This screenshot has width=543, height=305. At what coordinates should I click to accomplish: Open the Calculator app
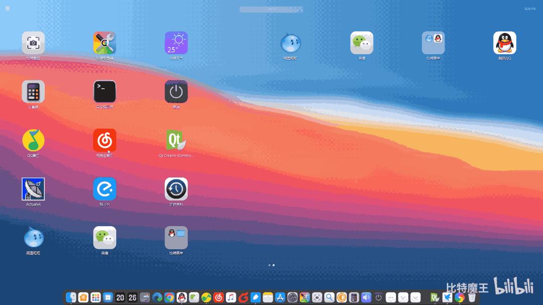[33, 92]
